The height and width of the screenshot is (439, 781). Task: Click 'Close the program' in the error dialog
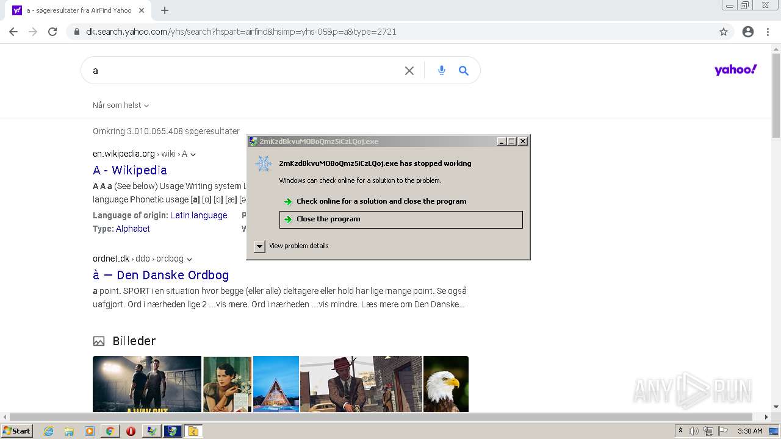pos(401,220)
